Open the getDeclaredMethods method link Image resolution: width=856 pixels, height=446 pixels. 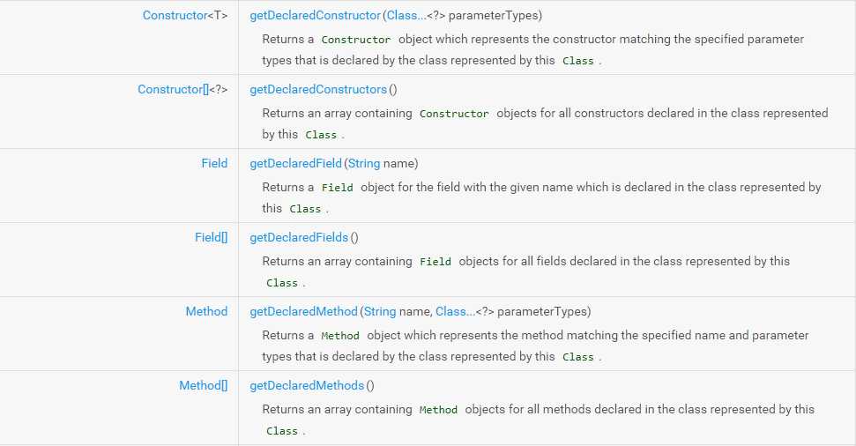coord(307,386)
